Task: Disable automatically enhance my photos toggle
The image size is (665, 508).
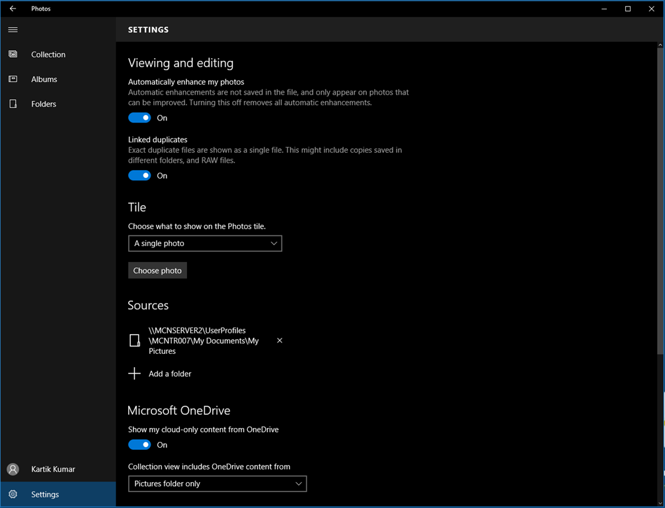Action: [x=139, y=118]
